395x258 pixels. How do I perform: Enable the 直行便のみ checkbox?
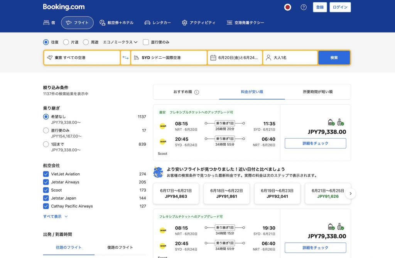click(x=146, y=42)
